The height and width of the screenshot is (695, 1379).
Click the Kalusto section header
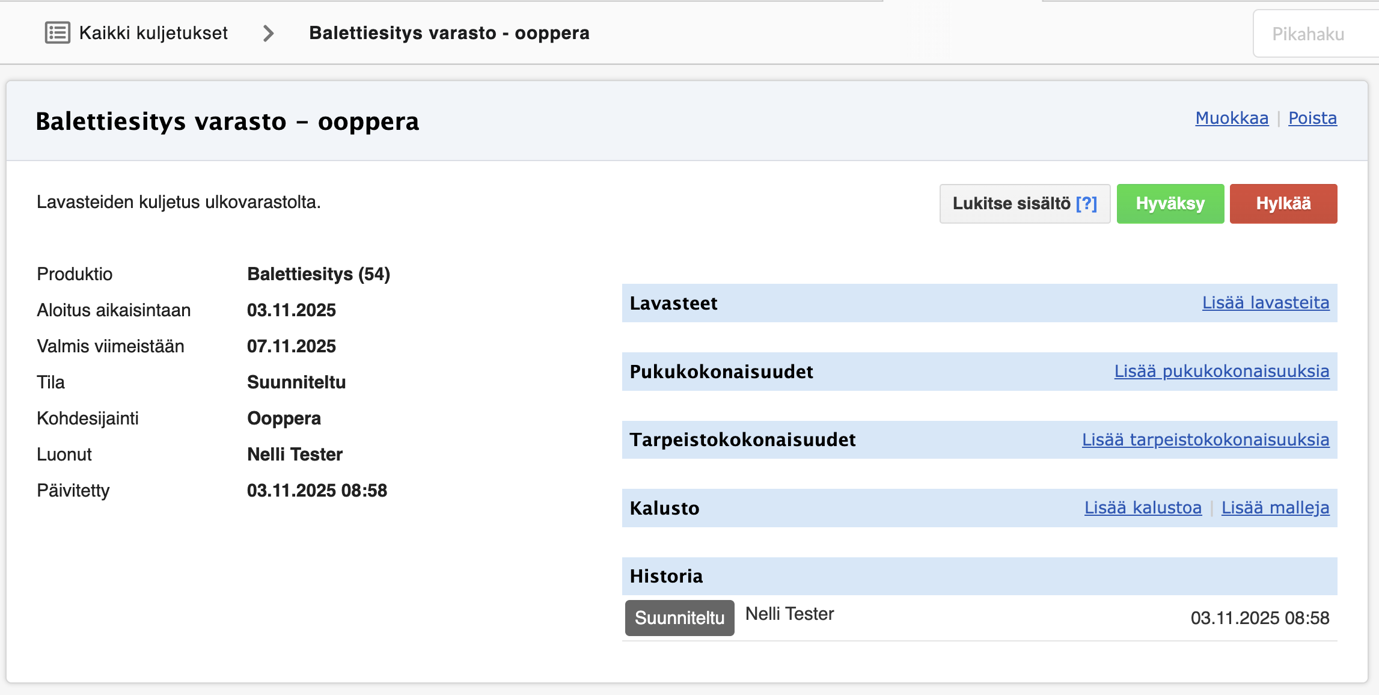click(x=664, y=509)
